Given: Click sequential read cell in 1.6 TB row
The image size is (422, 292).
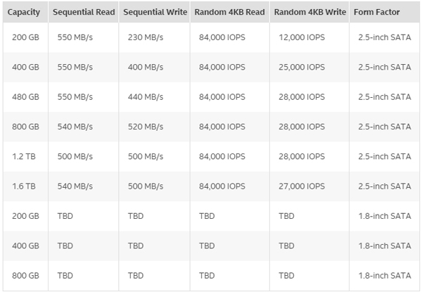Looking at the screenshot, I should coord(75,186).
